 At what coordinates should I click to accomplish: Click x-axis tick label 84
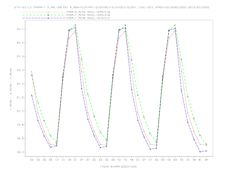[x=206, y=160]
